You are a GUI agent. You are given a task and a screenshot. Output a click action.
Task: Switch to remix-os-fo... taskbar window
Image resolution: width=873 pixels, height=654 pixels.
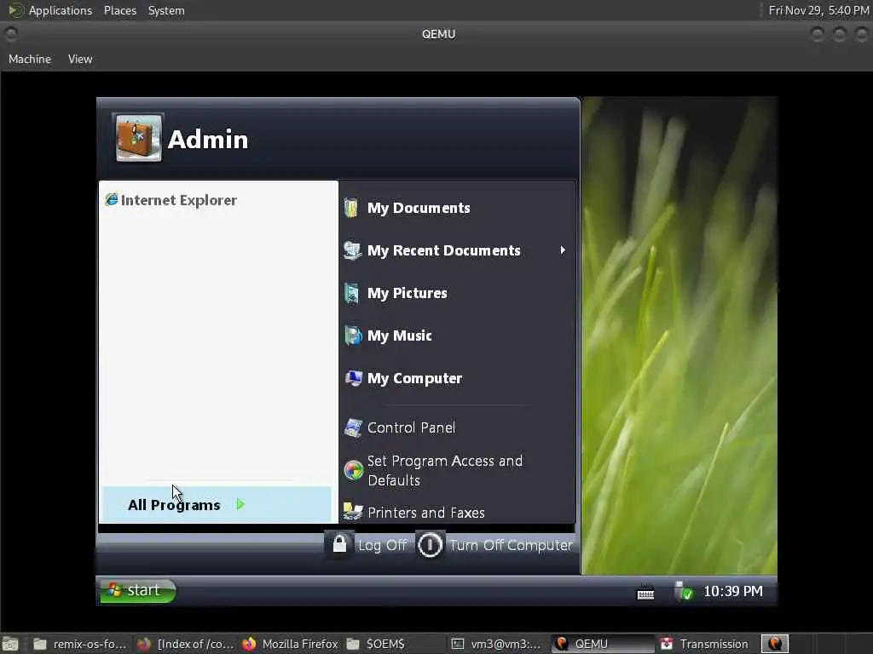click(x=79, y=644)
